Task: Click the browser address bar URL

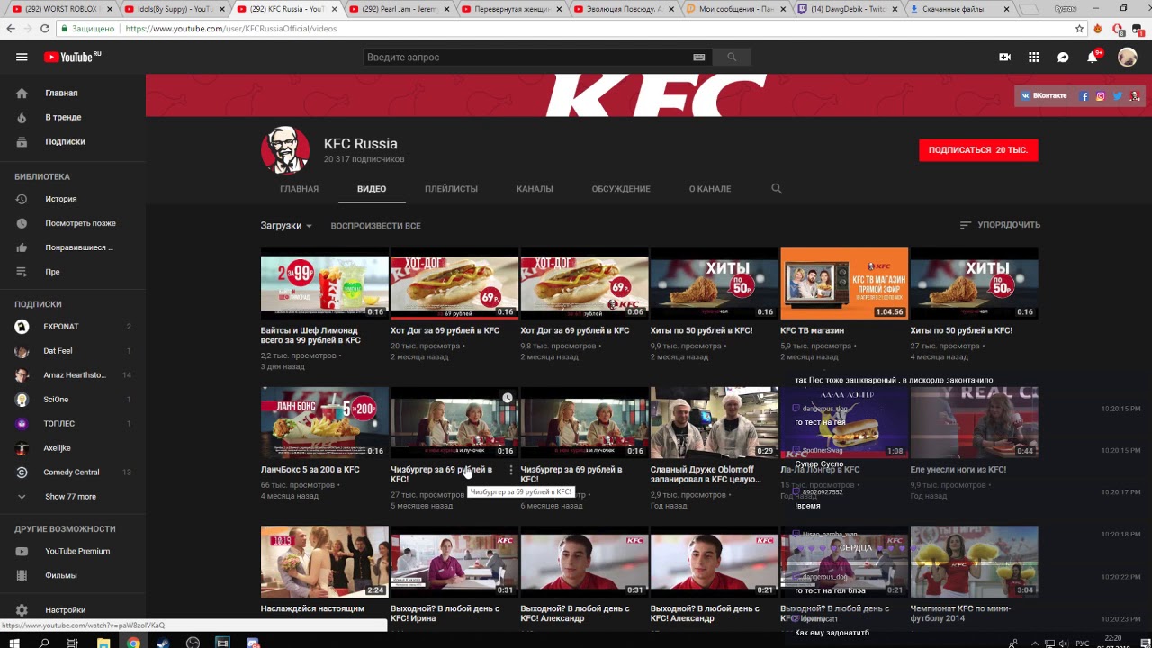Action: (231, 29)
